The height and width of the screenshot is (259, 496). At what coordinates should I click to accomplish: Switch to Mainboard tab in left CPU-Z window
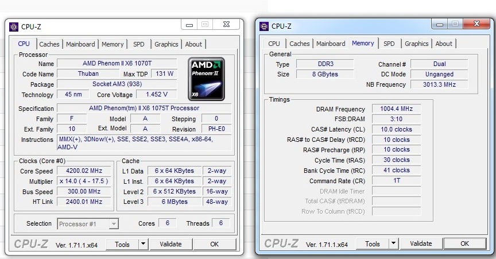[80, 44]
